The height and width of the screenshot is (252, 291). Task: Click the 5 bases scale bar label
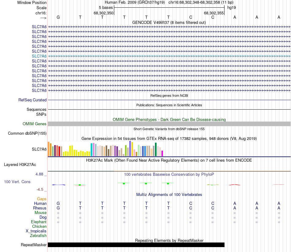click(106, 8)
